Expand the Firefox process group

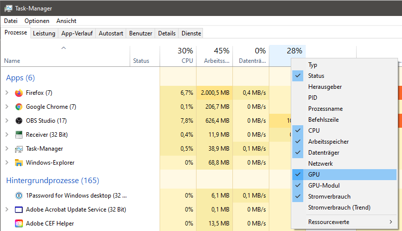point(6,93)
